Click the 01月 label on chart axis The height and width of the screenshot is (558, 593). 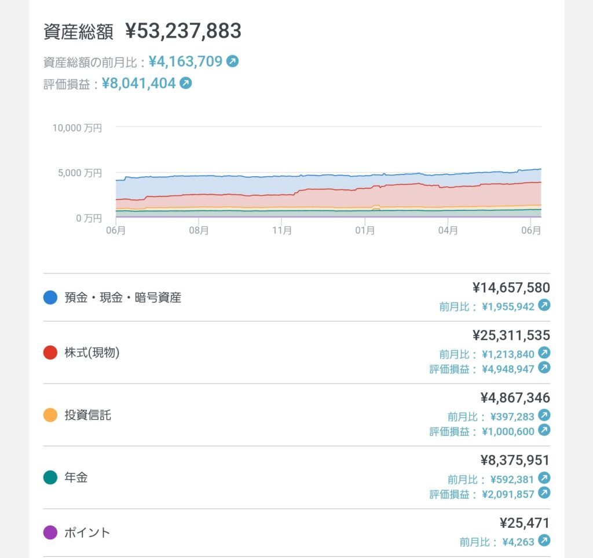click(365, 231)
